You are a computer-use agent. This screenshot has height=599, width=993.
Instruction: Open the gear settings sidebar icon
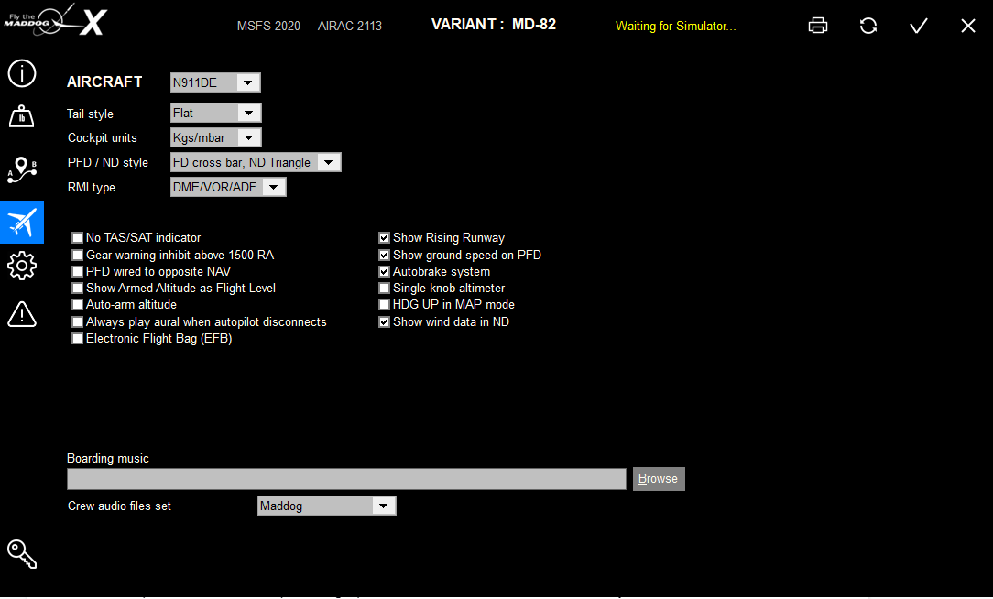[x=22, y=266]
